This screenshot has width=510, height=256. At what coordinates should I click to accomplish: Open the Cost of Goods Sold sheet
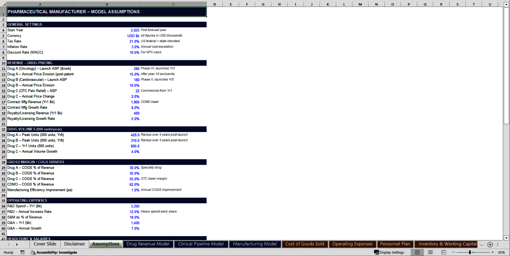pos(305,244)
